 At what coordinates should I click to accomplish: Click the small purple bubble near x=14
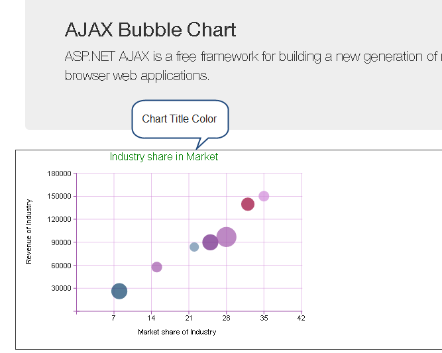[156, 267]
